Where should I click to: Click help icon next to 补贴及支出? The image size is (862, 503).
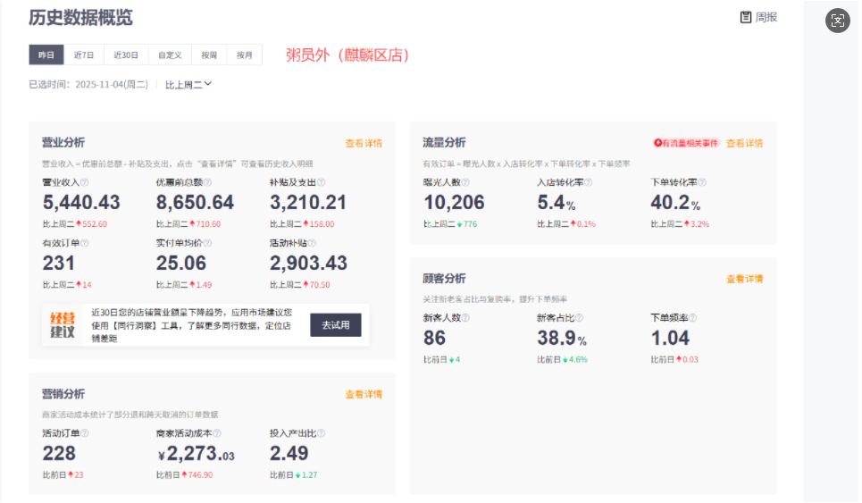click(x=321, y=182)
